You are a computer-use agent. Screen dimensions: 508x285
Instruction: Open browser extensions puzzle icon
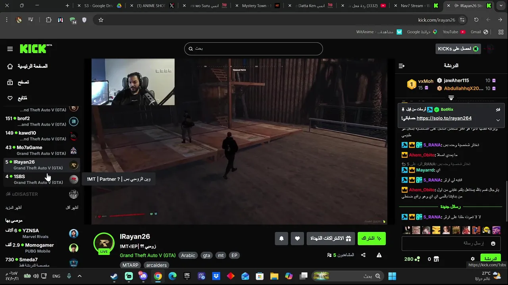[x=49, y=20]
